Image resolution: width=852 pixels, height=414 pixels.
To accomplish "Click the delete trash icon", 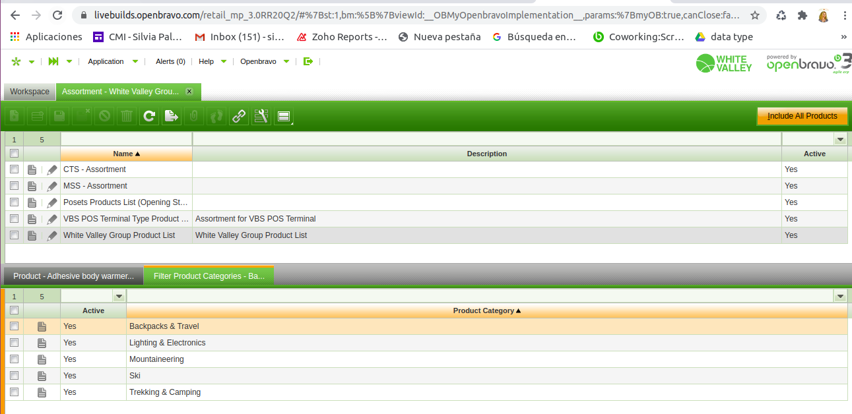I will (127, 116).
